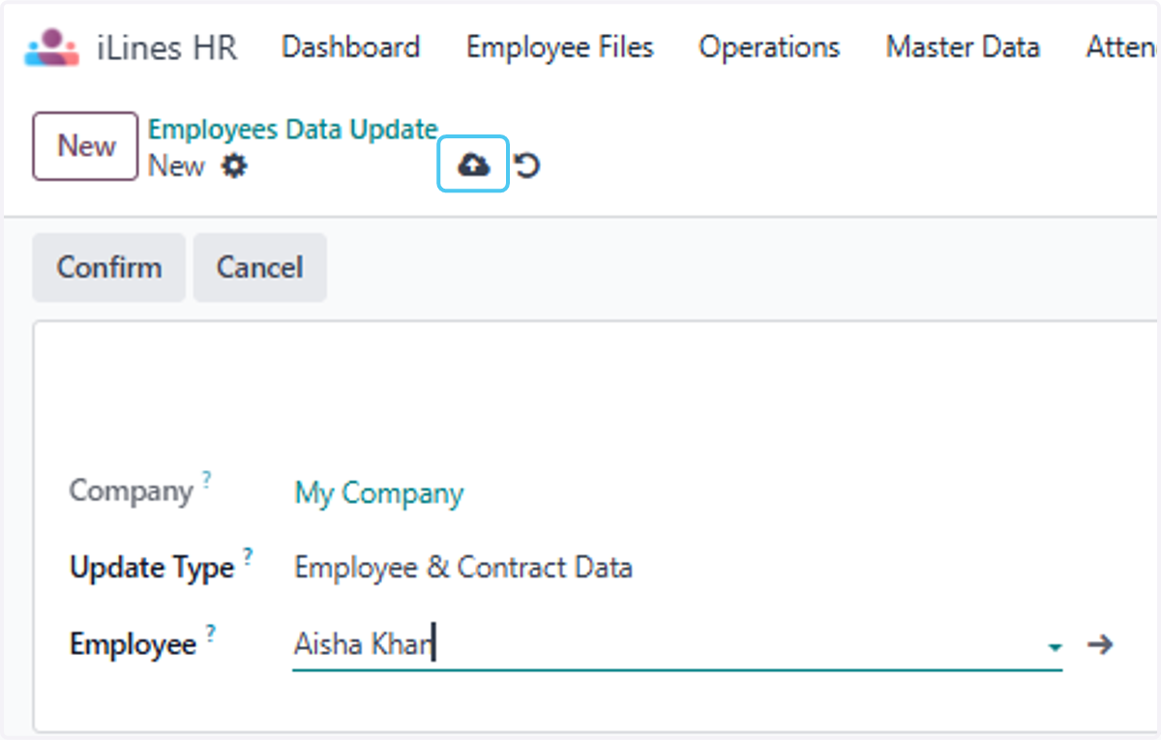This screenshot has height=740, width=1161.
Task: Go back to Employees Data Update breadcrumb
Action: (x=293, y=129)
